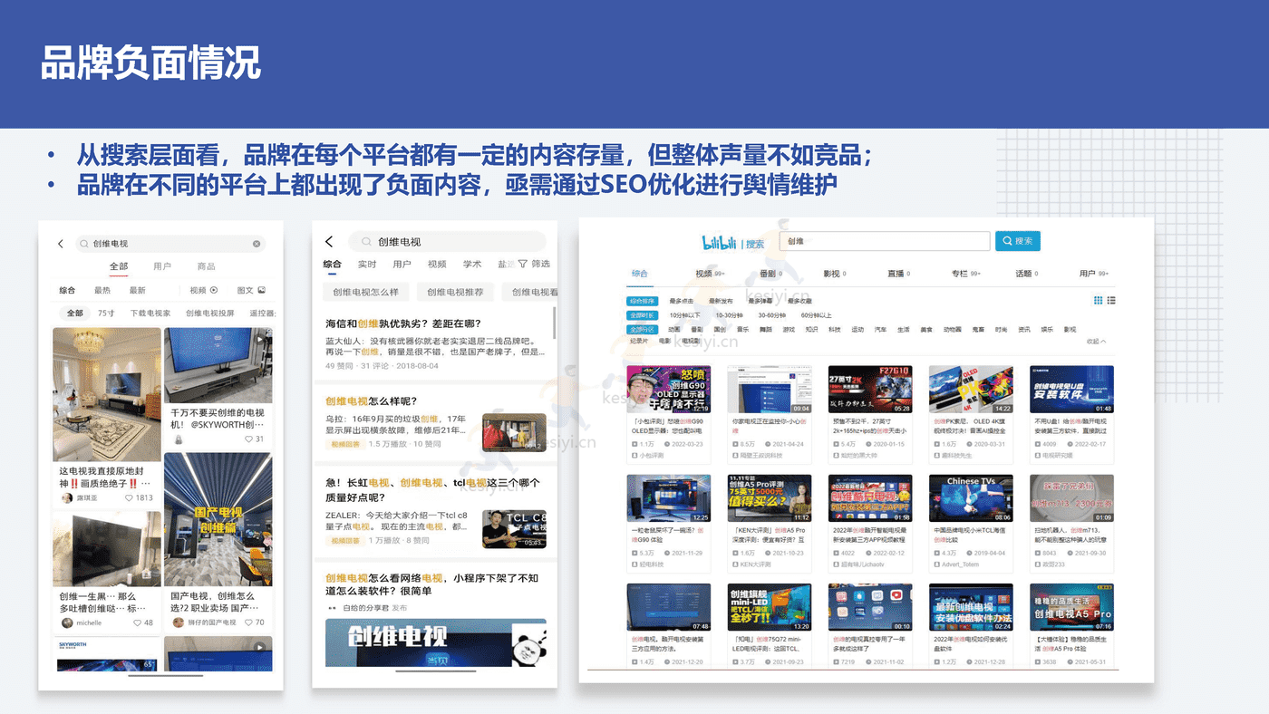Select Xiaohongshu 图文 filter with image icon

click(x=251, y=291)
